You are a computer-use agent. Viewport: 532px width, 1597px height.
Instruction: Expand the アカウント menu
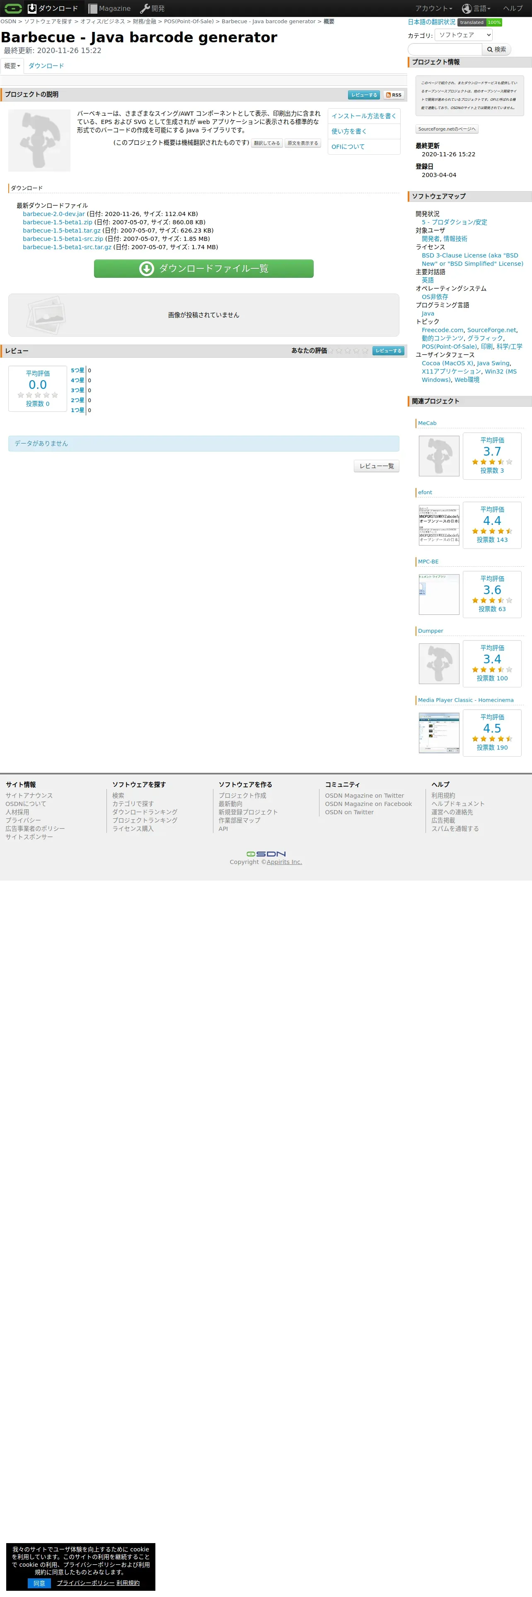pos(433,8)
